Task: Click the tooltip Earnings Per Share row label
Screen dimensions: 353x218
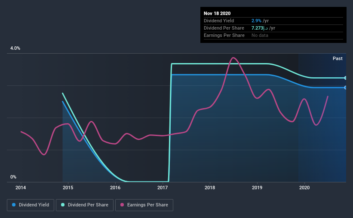Action: (x=224, y=35)
